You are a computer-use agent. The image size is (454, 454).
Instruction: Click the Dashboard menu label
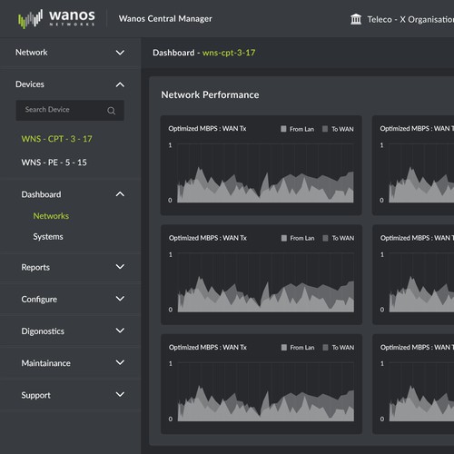tap(41, 194)
